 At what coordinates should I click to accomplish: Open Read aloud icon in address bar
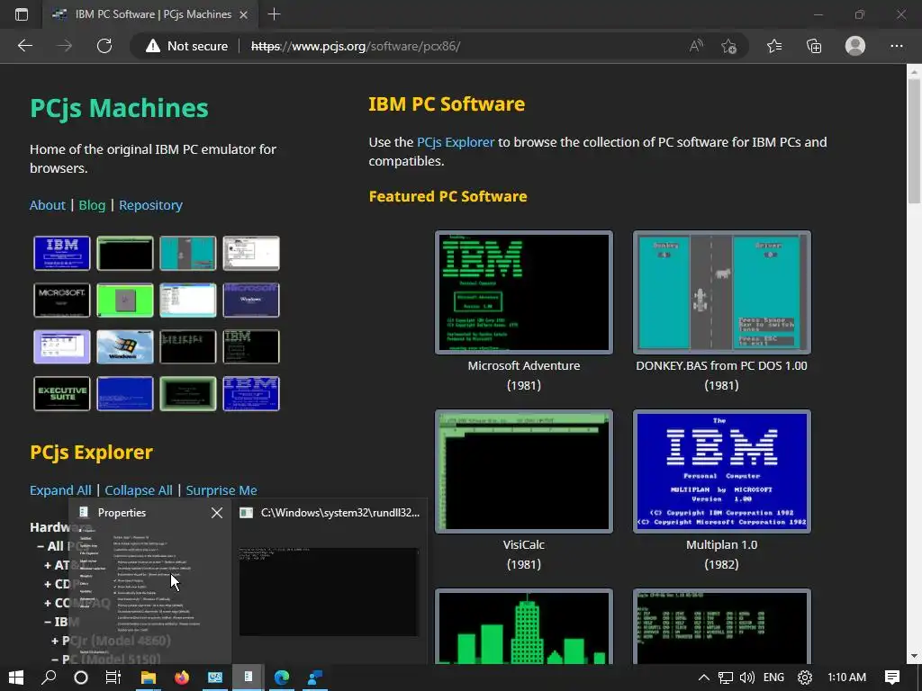pos(696,46)
